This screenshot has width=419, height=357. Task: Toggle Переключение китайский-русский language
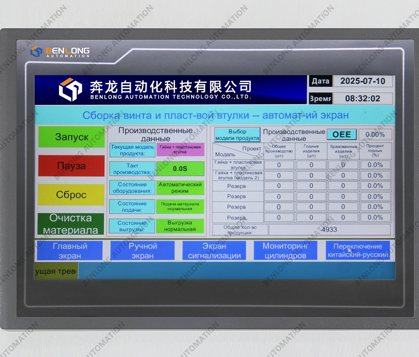pyautogui.click(x=358, y=251)
